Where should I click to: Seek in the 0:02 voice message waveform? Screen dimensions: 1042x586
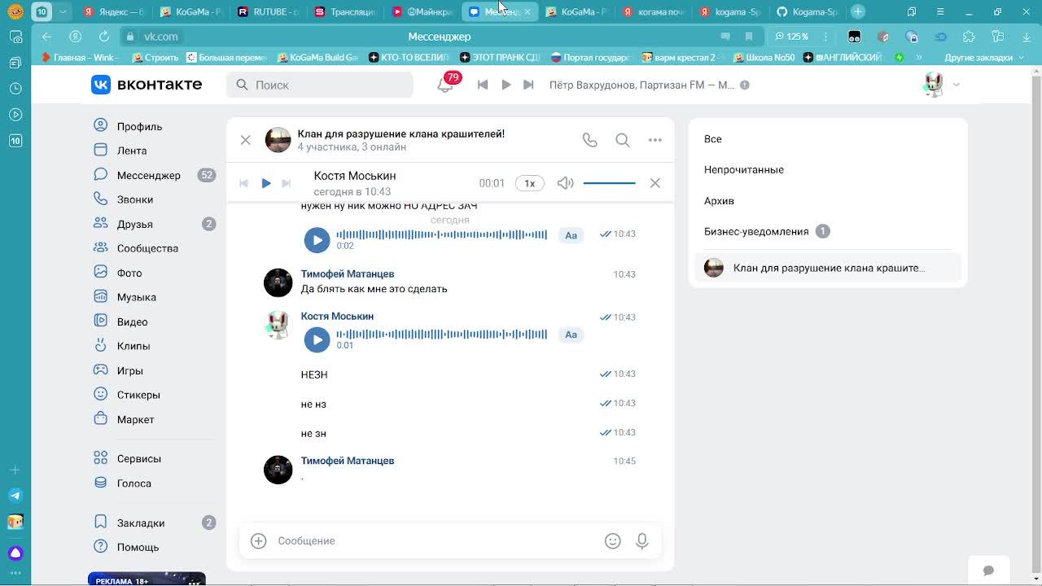point(441,234)
